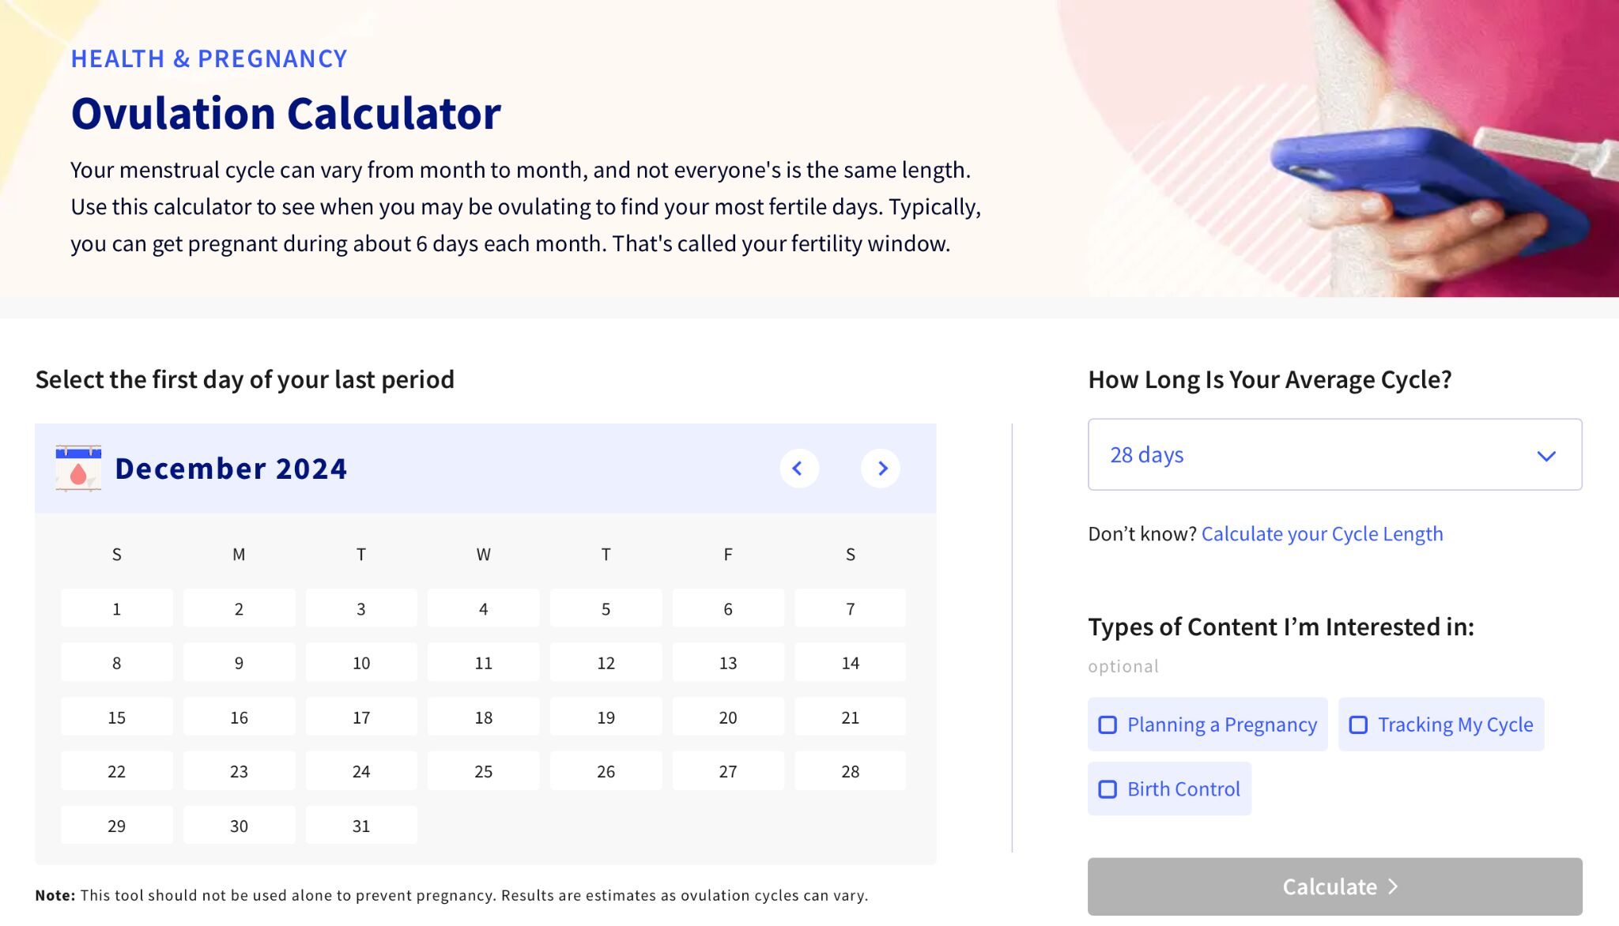Image resolution: width=1619 pixels, height=926 pixels.
Task: Expand the average cycle length dropdown
Action: pyautogui.click(x=1335, y=454)
